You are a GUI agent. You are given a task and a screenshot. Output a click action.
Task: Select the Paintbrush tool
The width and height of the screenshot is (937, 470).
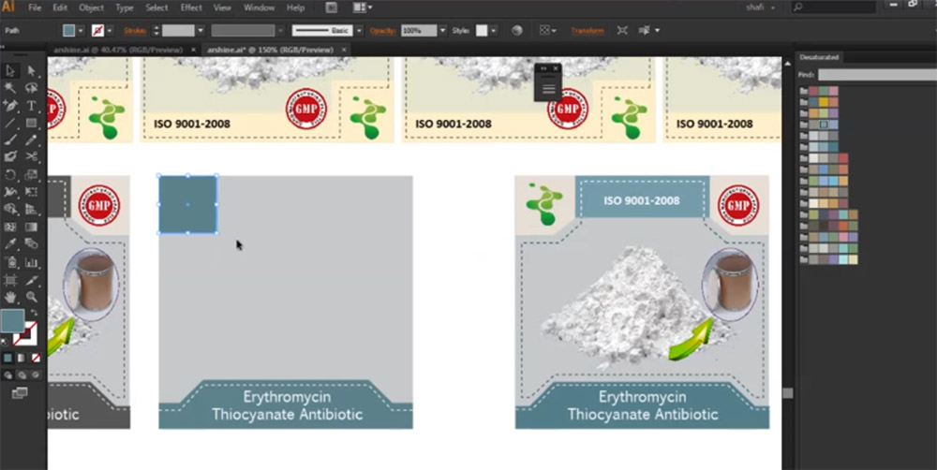pos(10,140)
